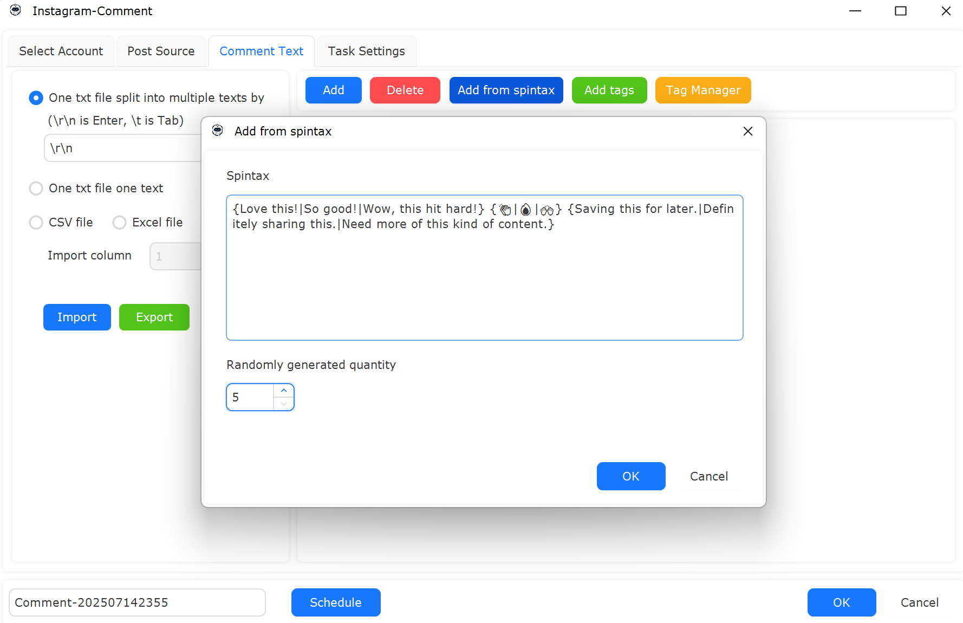Click the red Delete button
The width and height of the screenshot is (963, 623).
point(405,90)
